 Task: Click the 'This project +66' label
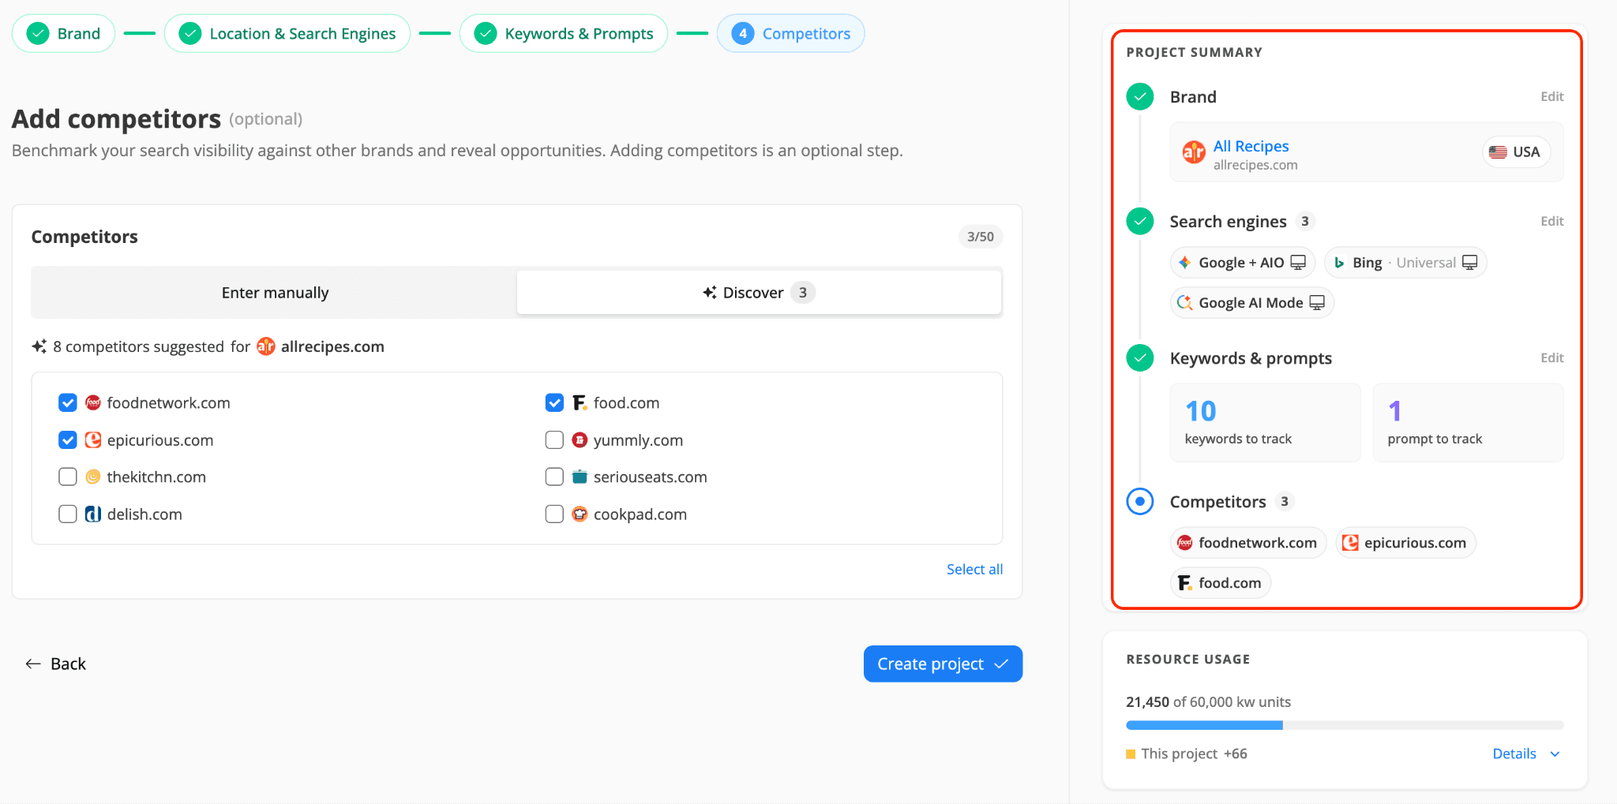point(1194,754)
